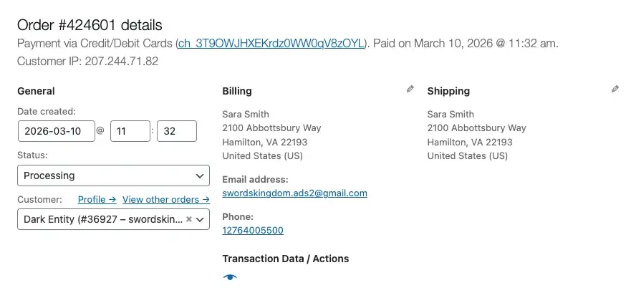Click the Shipping edit pencil icon
This screenshot has height=303, width=636.
pyautogui.click(x=615, y=90)
